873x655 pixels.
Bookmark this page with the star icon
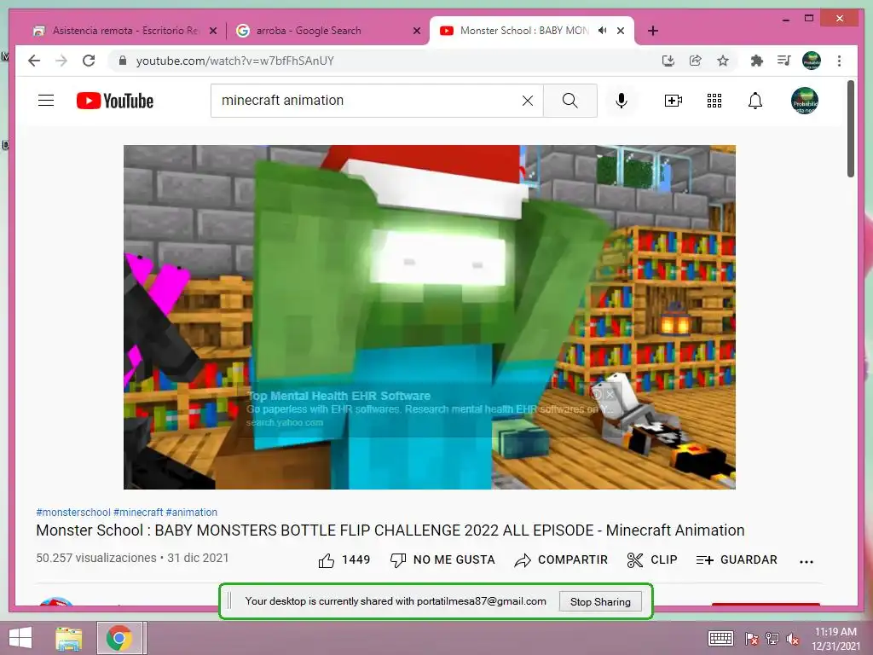click(723, 61)
